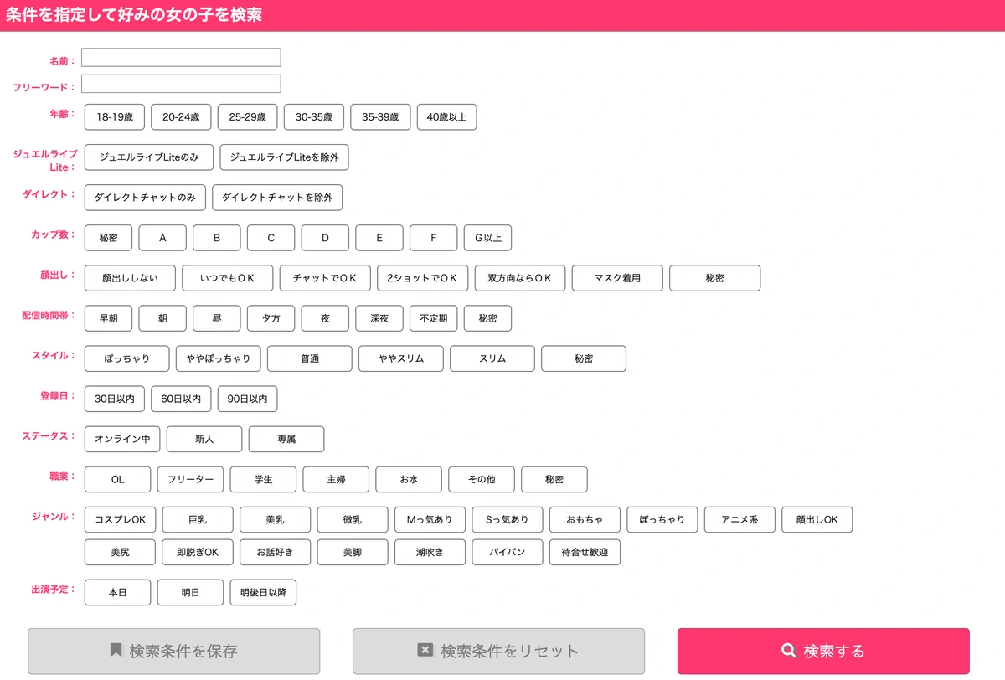Viewport: 1005px width, 680px height.
Task: Toggle 双方向ならＯＫ option
Action: [x=520, y=278]
